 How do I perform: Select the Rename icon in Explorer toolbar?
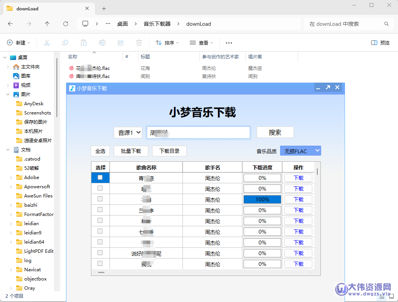pyautogui.click(x=102, y=43)
